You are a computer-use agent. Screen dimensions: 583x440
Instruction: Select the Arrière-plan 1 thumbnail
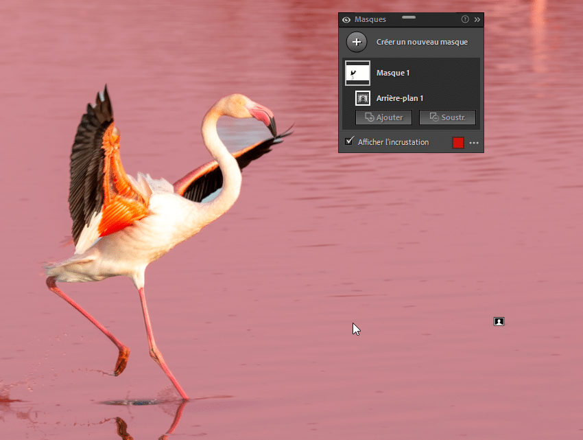coord(362,97)
